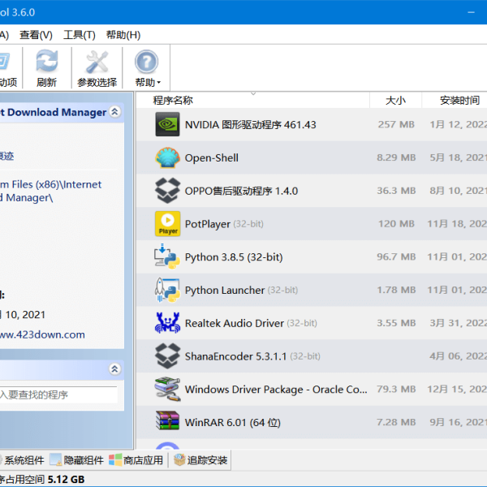Screen dimensions: 487x487
Task: Sort by 程序名称 column header
Action: [x=173, y=101]
